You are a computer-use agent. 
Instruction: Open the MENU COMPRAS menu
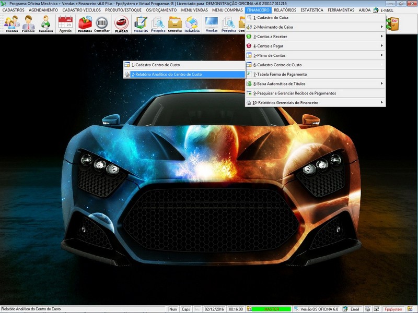pyautogui.click(x=227, y=10)
